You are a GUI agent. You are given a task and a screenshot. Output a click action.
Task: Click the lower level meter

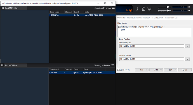point(180,11)
